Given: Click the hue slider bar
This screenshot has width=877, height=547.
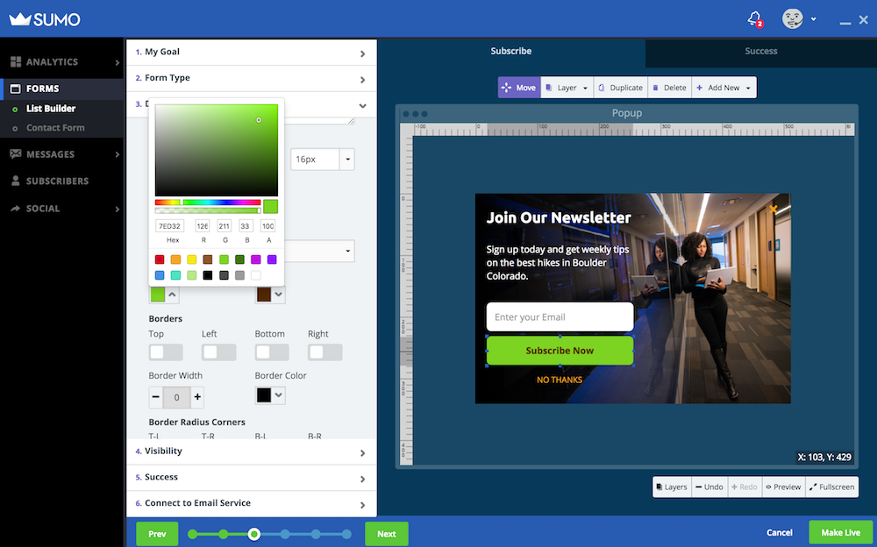Looking at the screenshot, I should (x=208, y=202).
